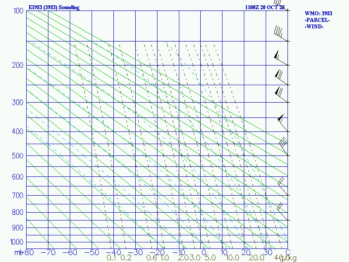Click the wind barb at 250 mb
Image resolution: width=349 pixels, height=262 pixels.
(281, 77)
